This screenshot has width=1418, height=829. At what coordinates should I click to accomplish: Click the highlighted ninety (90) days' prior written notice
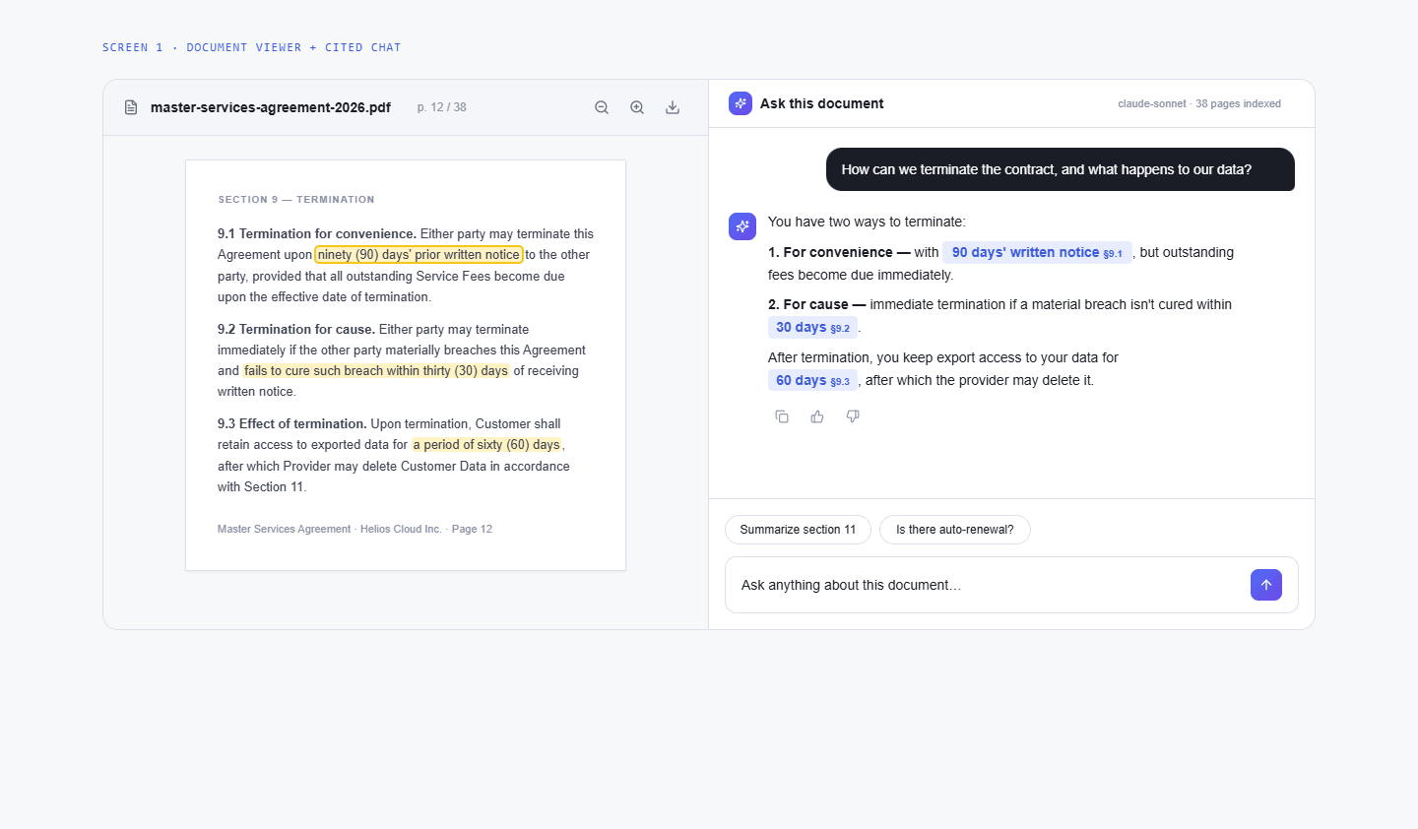[419, 255]
